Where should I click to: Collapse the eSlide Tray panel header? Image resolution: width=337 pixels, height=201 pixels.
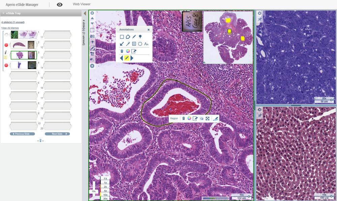(x=3, y=13)
